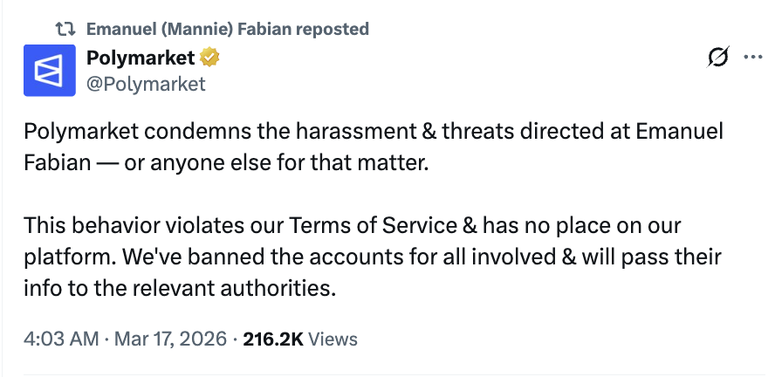This screenshot has width=782, height=377.
Task: Open Emanuel (Mannie) Fabian reposted link
Action: tap(227, 29)
